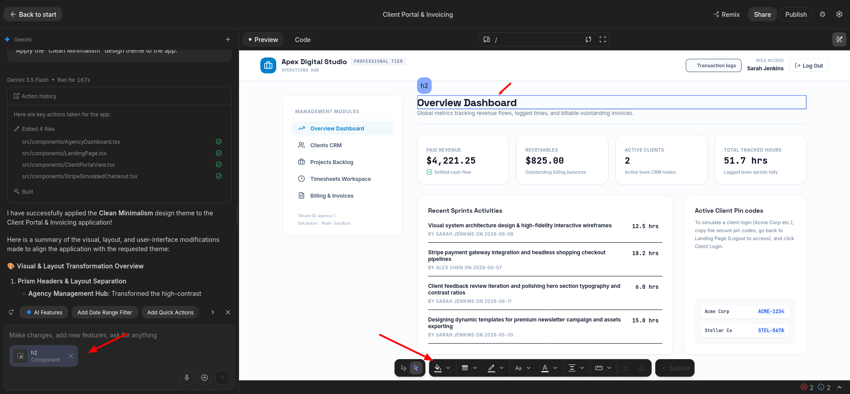This screenshot has width=850, height=394.
Task: Start a new chat with plus icon
Action: coord(228,39)
